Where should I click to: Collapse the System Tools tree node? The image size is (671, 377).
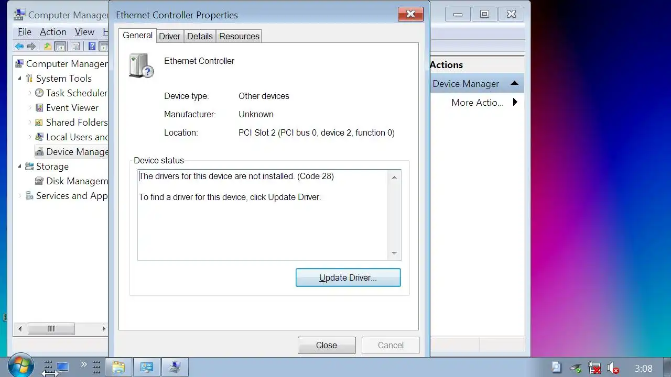pyautogui.click(x=20, y=79)
